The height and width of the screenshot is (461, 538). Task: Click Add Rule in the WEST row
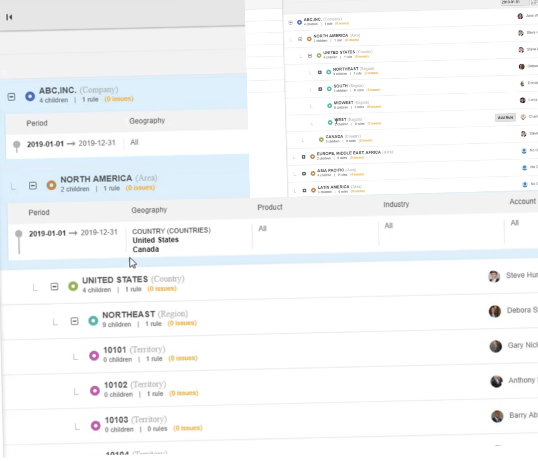(505, 118)
